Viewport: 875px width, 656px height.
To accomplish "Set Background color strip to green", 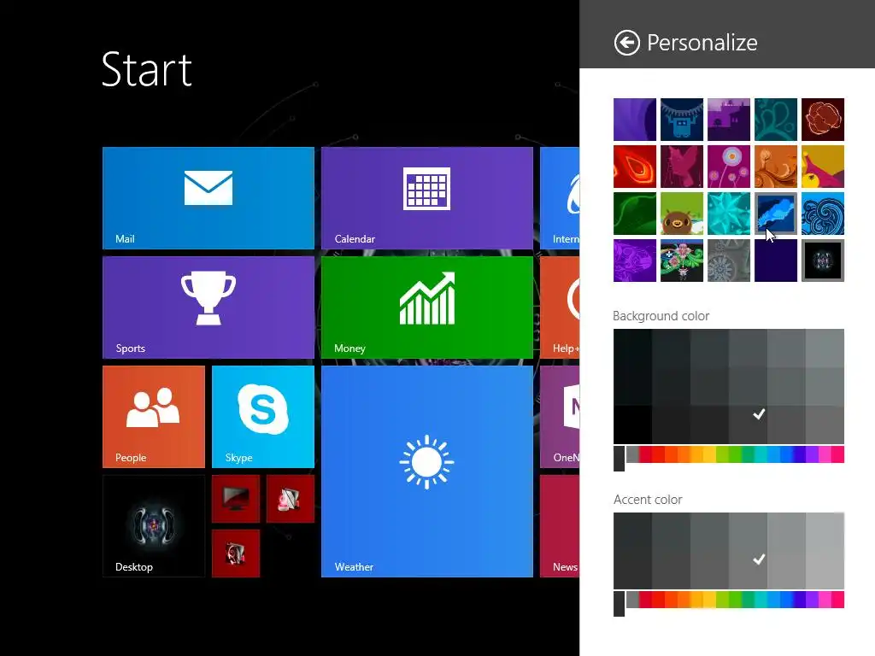I will click(735, 454).
